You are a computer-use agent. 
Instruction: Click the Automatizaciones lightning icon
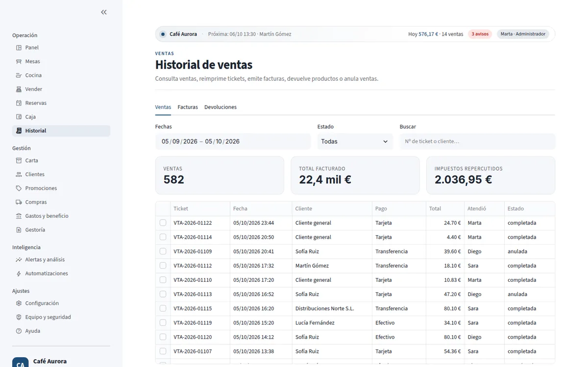point(19,274)
